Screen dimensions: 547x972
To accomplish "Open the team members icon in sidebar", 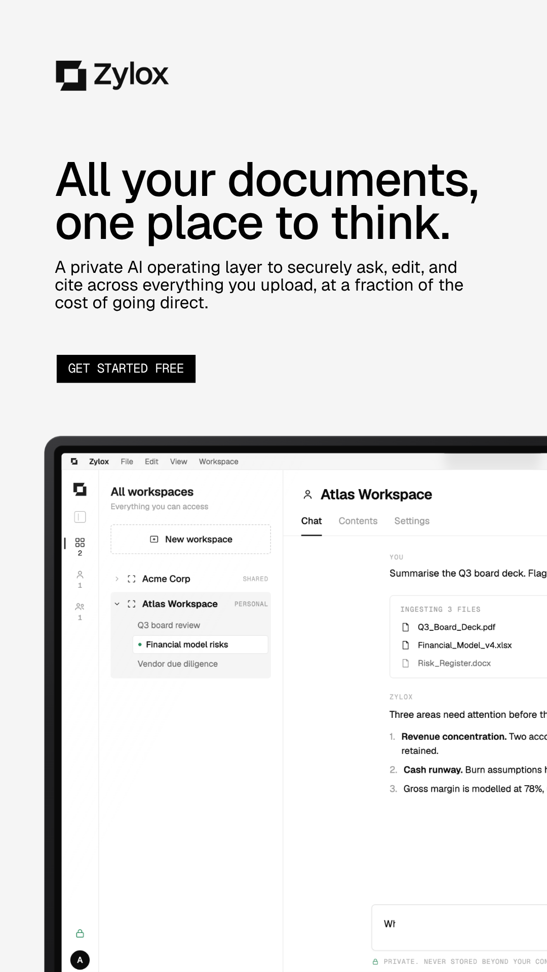I will (80, 606).
